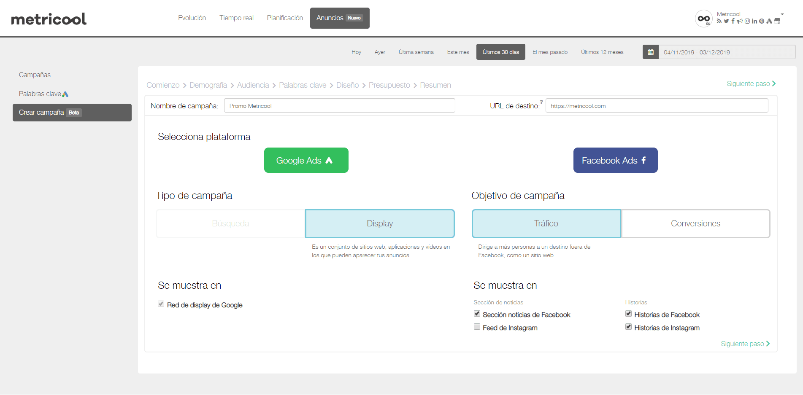
Task: Go to Presupuesto breadcrumb step
Action: [x=389, y=85]
